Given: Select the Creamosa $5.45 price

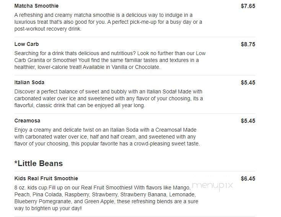Looking at the screenshot, I should point(248,121).
